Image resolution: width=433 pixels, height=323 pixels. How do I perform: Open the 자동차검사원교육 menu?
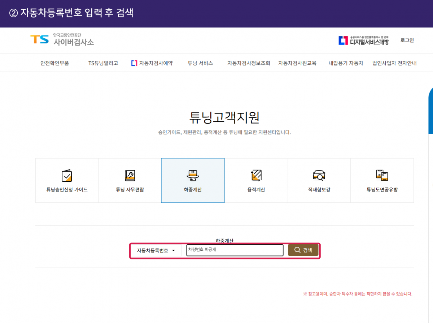(297, 63)
